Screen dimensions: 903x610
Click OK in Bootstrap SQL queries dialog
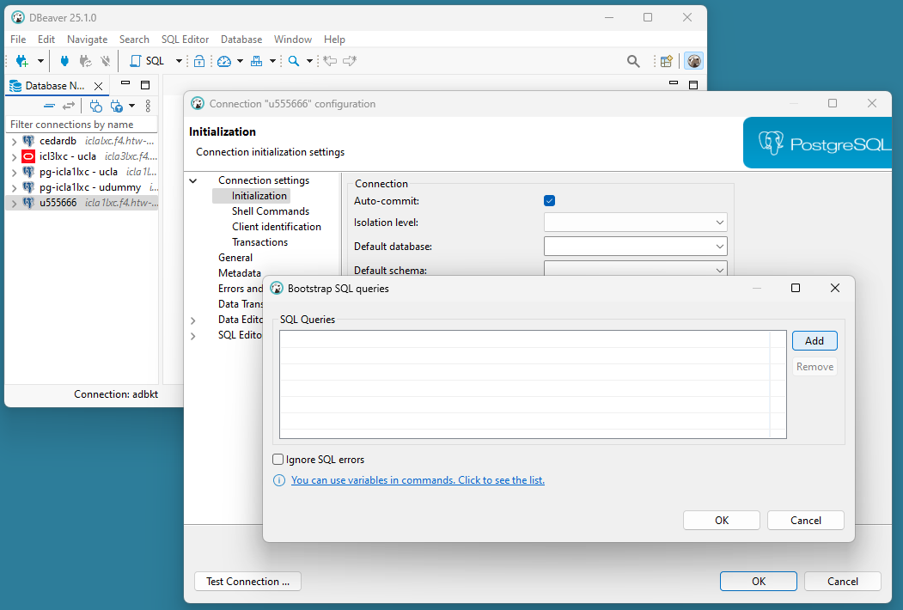pos(721,520)
